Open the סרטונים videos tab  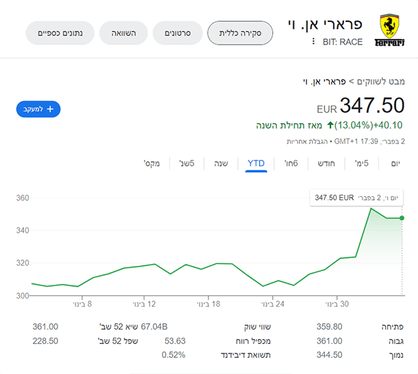pyautogui.click(x=177, y=33)
